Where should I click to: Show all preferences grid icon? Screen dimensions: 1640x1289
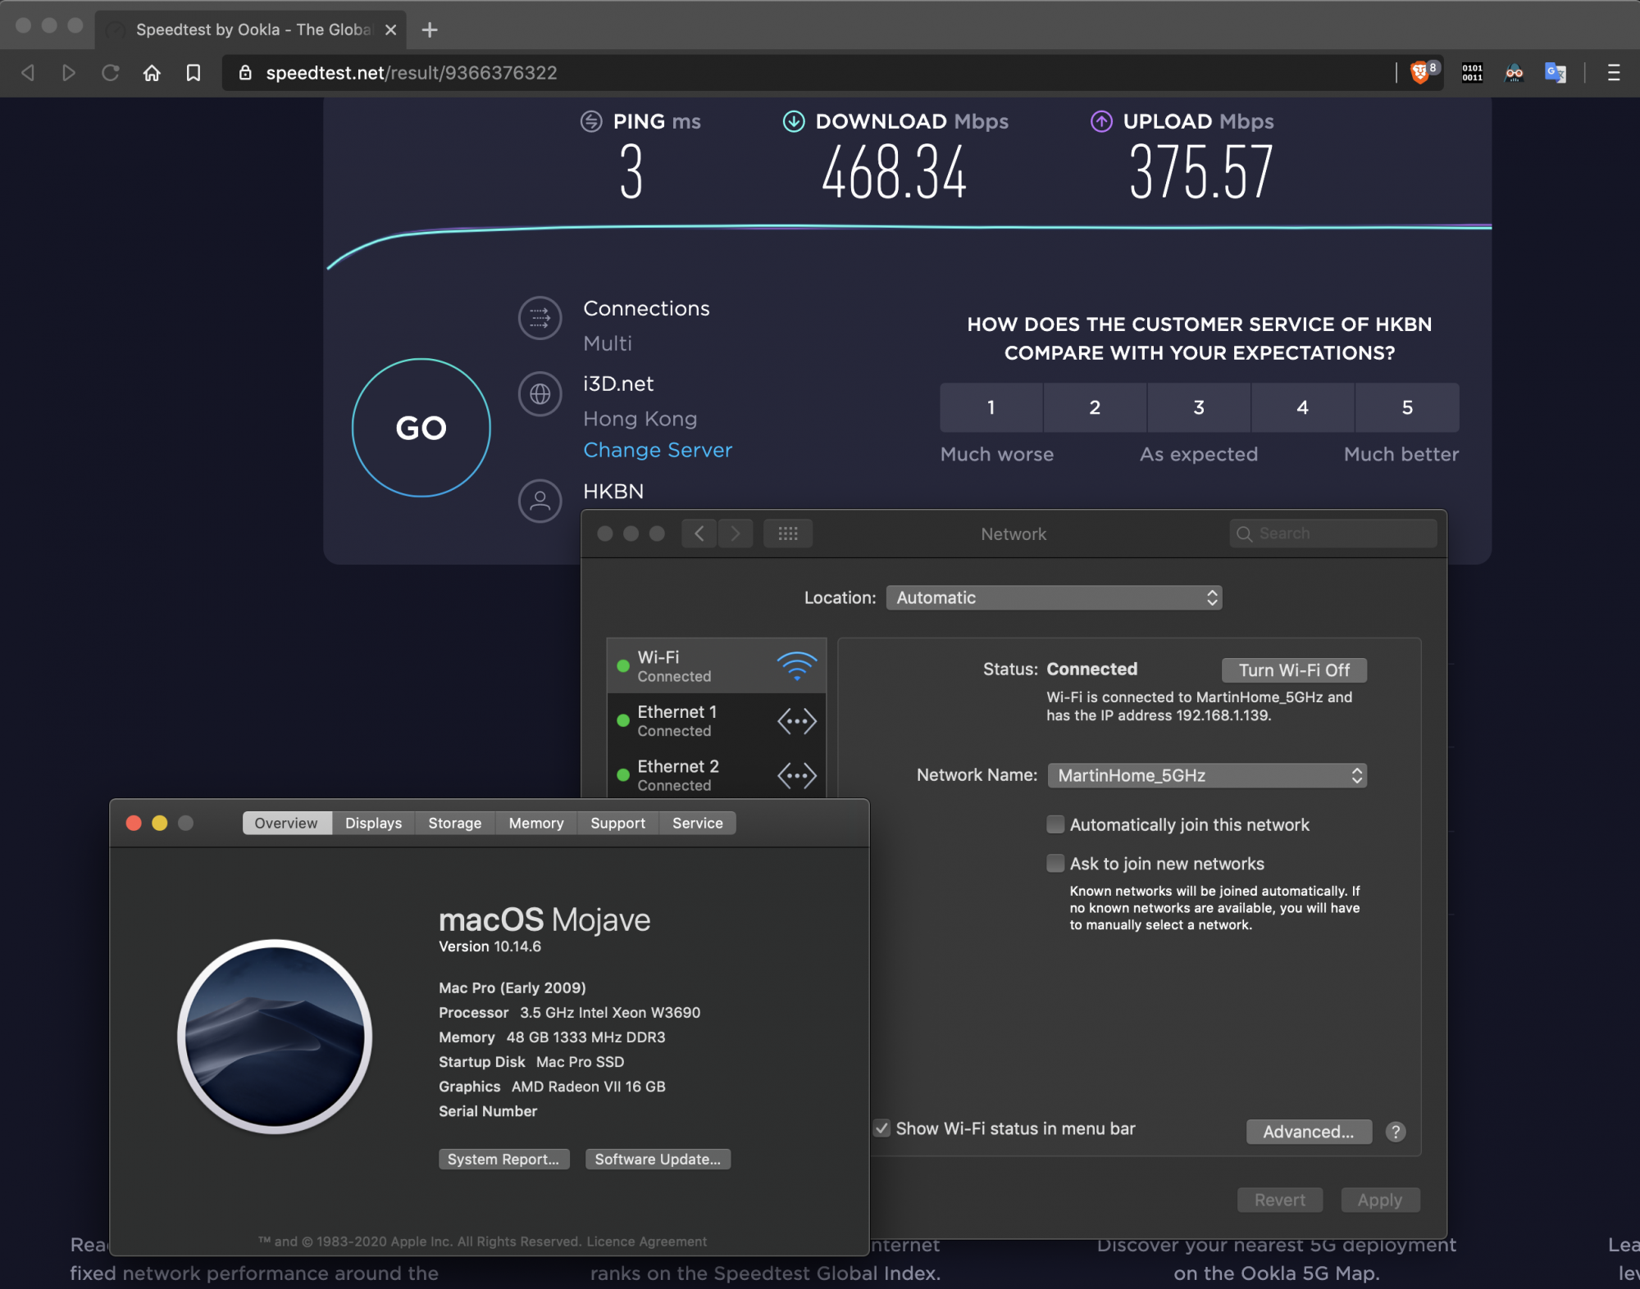(x=787, y=533)
